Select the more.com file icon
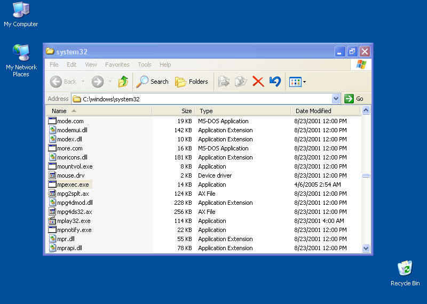The height and width of the screenshot is (304, 427). pos(52,148)
